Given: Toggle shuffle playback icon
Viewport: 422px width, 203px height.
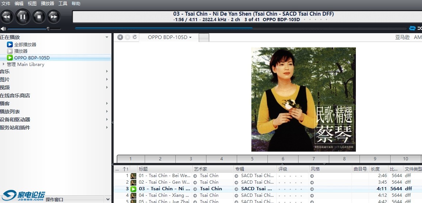Looking at the screenshot, I should 420,28.
